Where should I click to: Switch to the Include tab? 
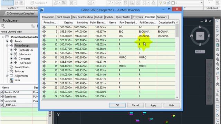pyautogui.click(x=99, y=17)
